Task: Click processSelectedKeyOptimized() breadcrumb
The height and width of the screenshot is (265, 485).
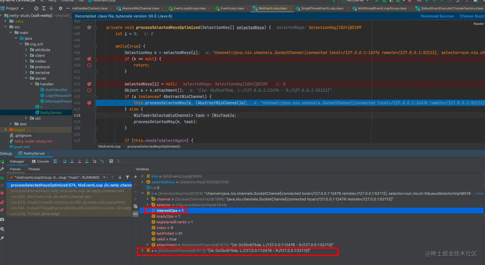Action: point(154,146)
